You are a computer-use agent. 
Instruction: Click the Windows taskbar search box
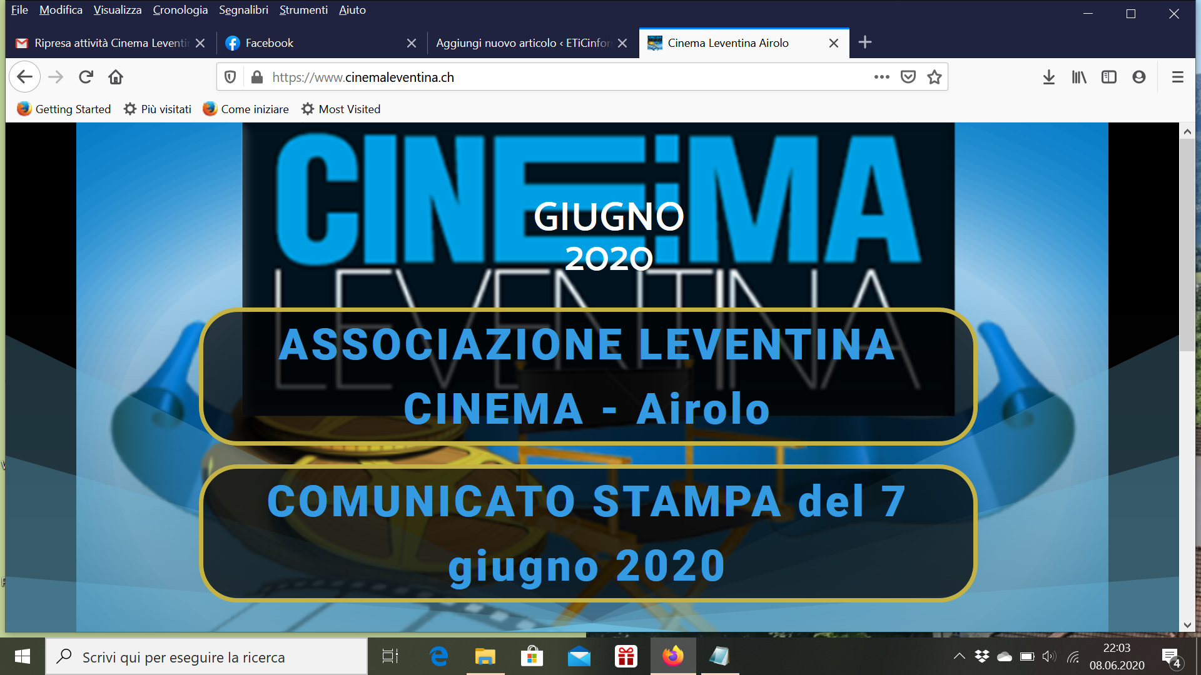pos(206,656)
